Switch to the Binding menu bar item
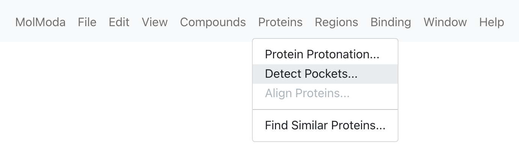This screenshot has width=519, height=151. (391, 22)
